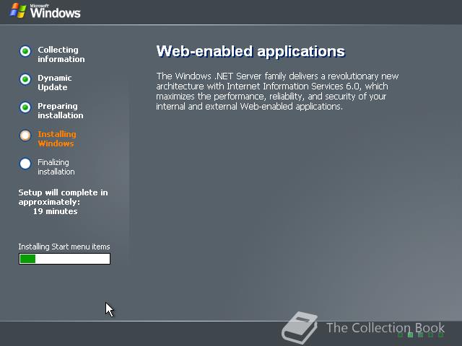462x346 pixels.
Task: Click the '19 minutes' remaining time text
Action: click(x=55, y=211)
